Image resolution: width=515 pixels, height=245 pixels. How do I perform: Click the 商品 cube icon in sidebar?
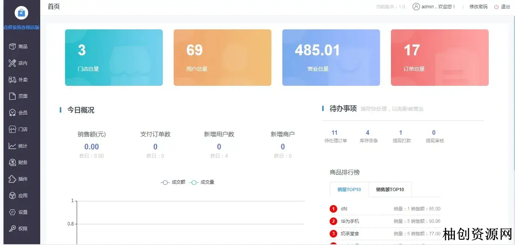12,47
